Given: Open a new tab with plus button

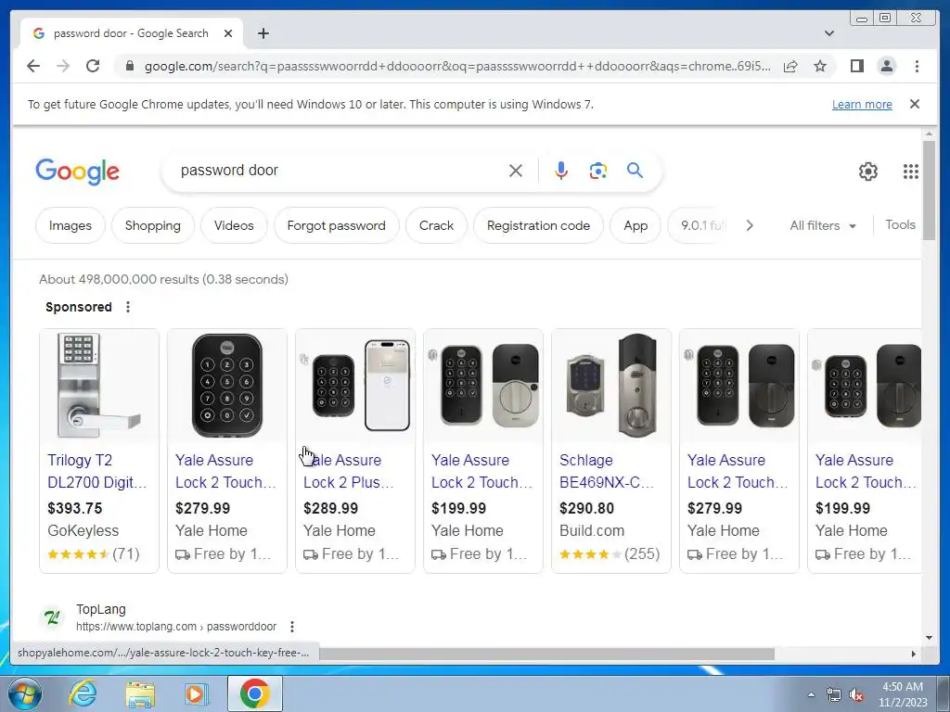Looking at the screenshot, I should tap(263, 33).
